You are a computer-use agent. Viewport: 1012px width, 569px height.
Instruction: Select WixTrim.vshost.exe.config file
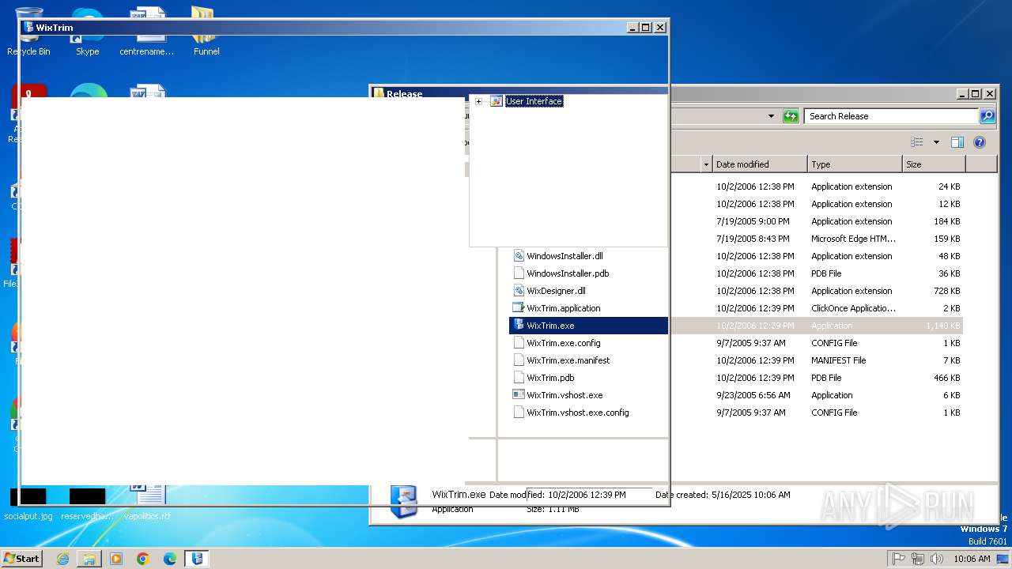(x=578, y=413)
